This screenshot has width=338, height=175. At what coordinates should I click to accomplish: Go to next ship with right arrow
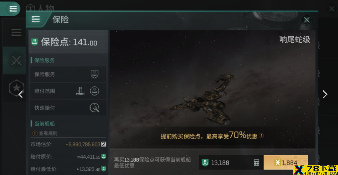[325, 94]
